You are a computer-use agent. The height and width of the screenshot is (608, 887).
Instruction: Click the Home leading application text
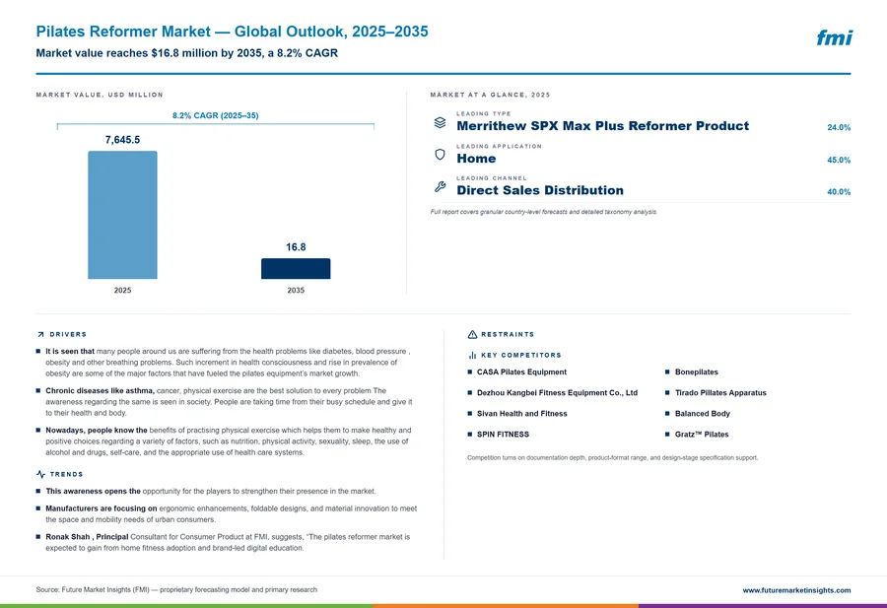pos(476,159)
